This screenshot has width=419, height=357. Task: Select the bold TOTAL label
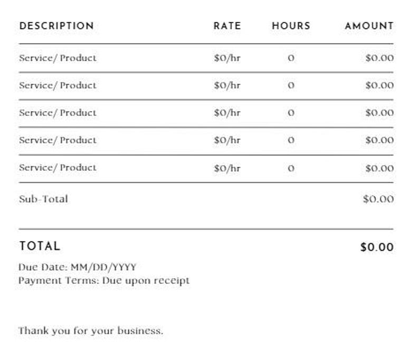pyautogui.click(x=40, y=246)
